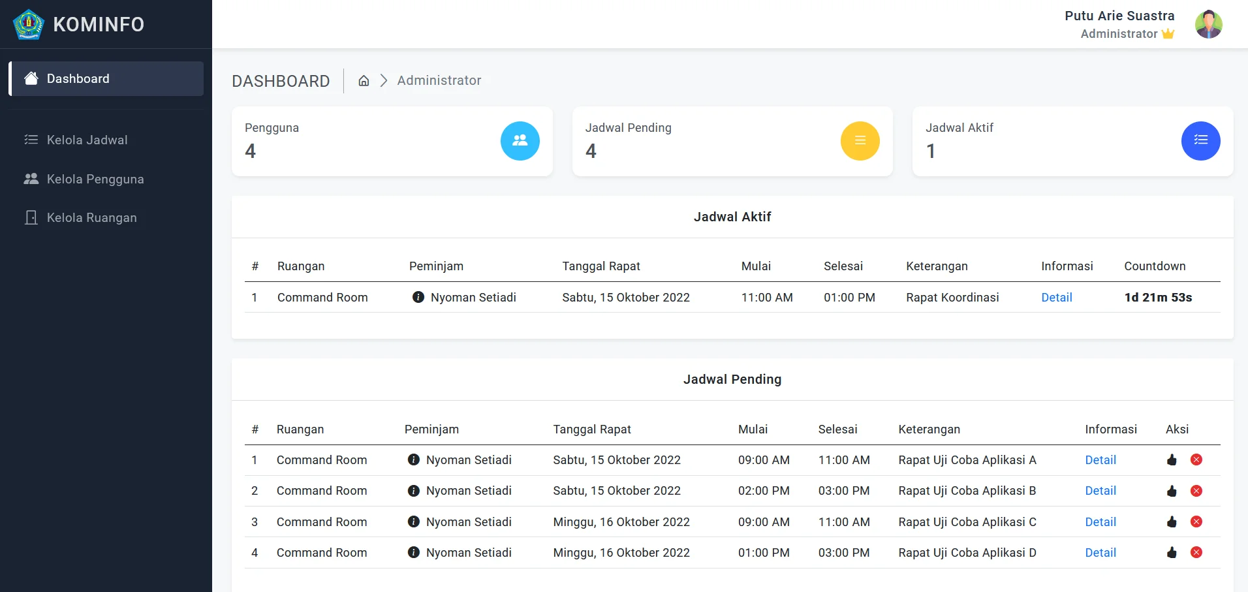Expand the breadcrumb chevron after home
The height and width of the screenshot is (592, 1248).
383,80
